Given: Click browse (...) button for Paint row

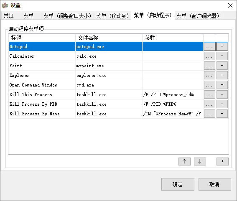Looking at the screenshot, I should [209, 66].
